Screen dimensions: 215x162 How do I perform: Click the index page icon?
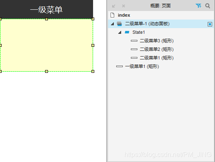pos(112,15)
